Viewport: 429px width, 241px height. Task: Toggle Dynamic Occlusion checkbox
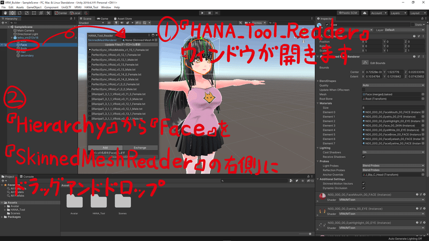pos(364,188)
